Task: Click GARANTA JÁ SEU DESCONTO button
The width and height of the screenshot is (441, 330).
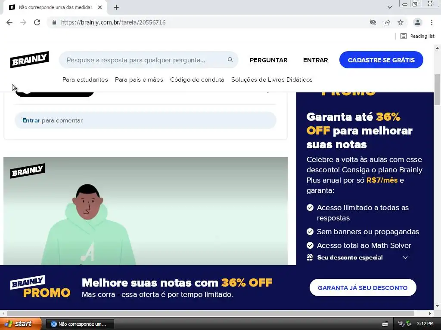Action: click(363, 287)
